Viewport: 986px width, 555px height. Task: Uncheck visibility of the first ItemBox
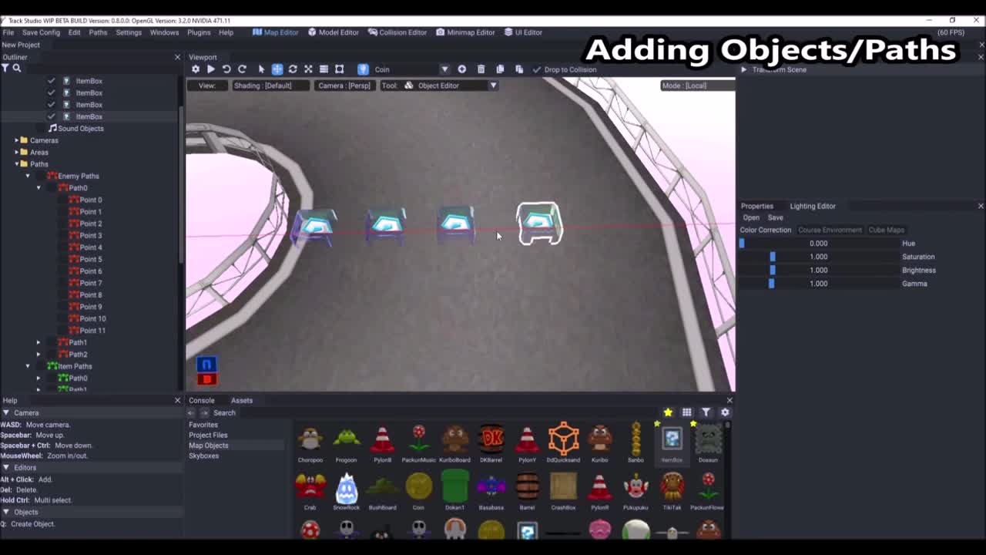(51, 81)
